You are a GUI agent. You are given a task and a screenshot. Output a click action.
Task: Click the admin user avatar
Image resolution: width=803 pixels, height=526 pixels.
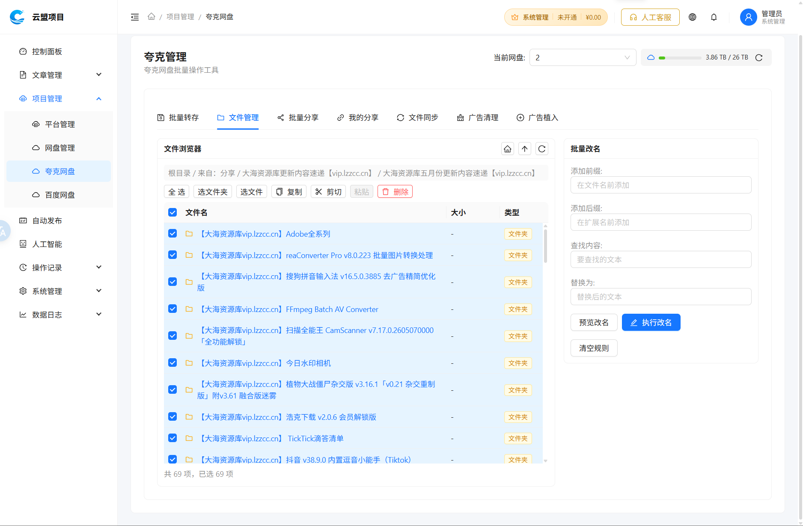tap(748, 17)
